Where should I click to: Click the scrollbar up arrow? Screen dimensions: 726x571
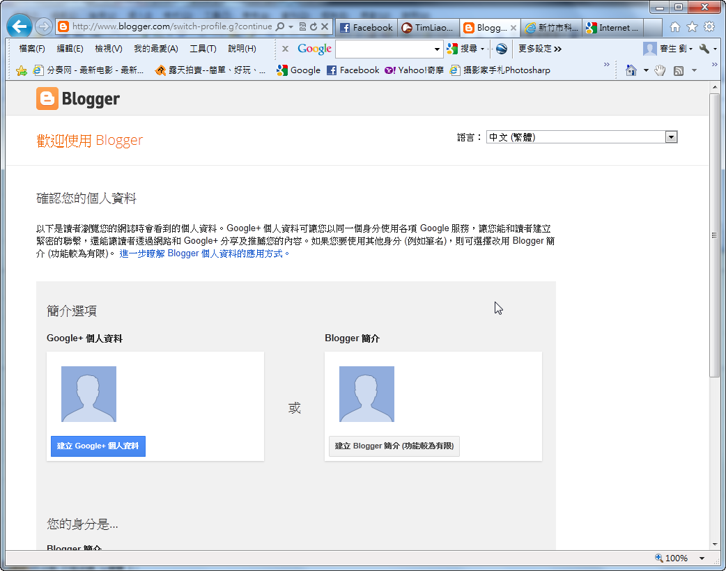click(x=715, y=86)
